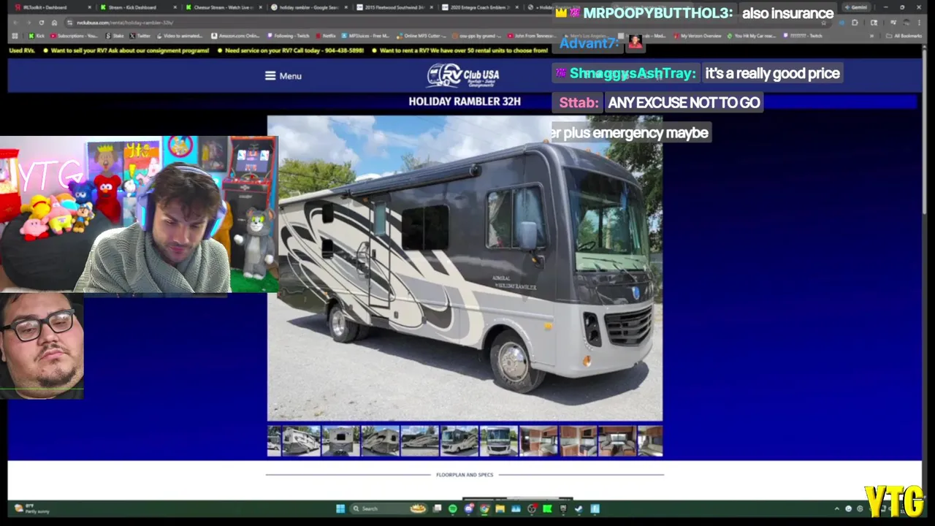This screenshot has width=935, height=526.
Task: Open site info icon beside the URL
Action: (69, 23)
